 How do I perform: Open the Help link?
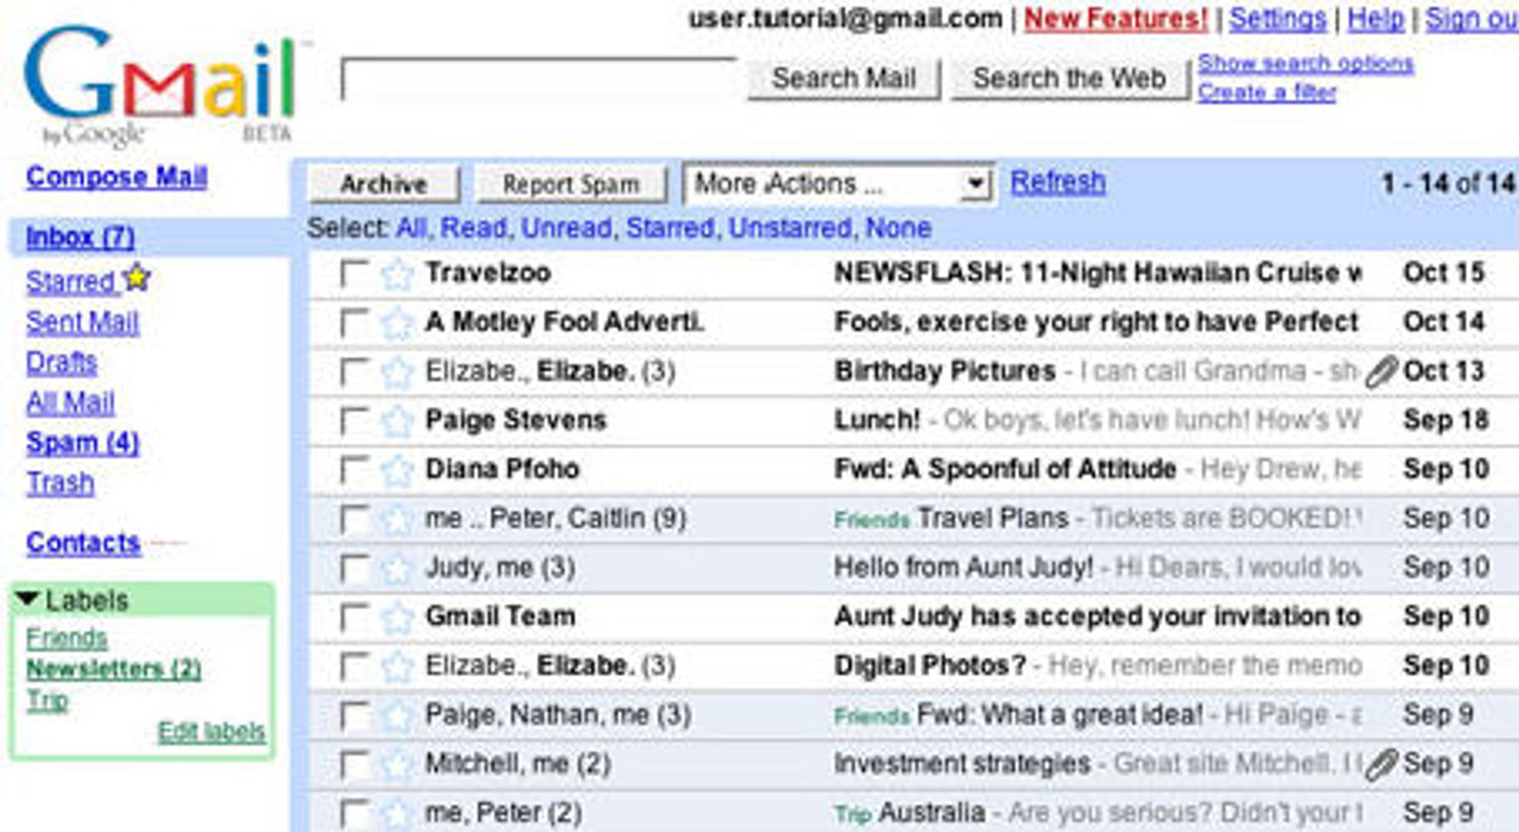pos(1375,19)
